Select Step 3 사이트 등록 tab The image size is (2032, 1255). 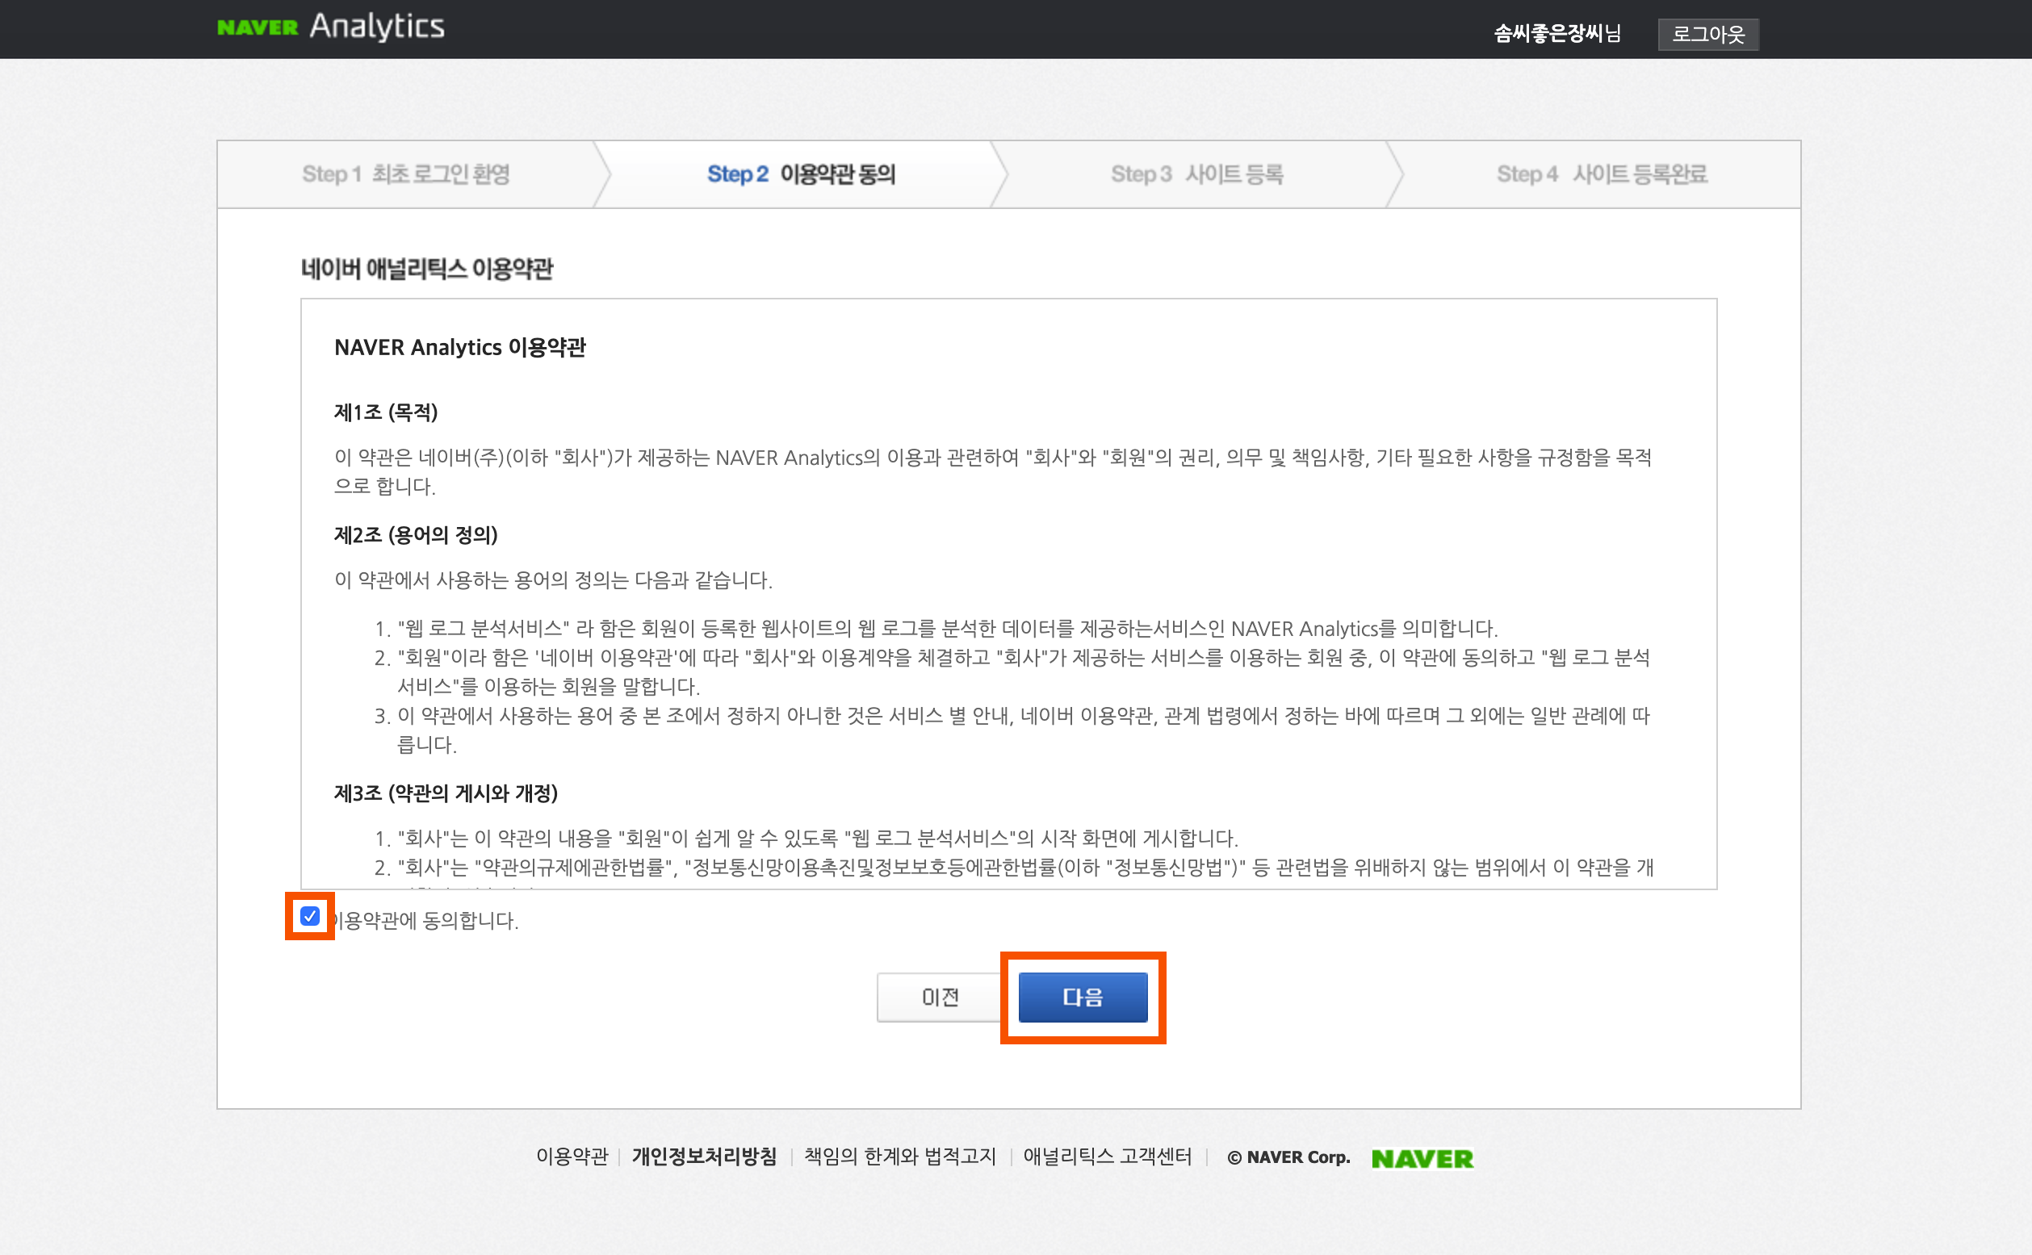click(x=1197, y=174)
